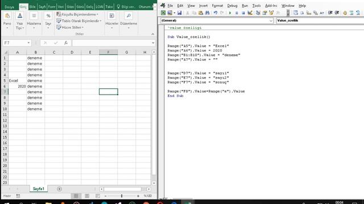Open the Düzenleme editing group

(x=129, y=21)
